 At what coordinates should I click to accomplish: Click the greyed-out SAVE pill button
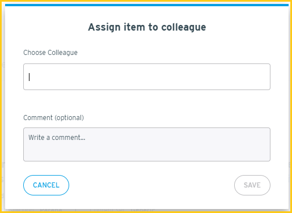tap(252, 185)
